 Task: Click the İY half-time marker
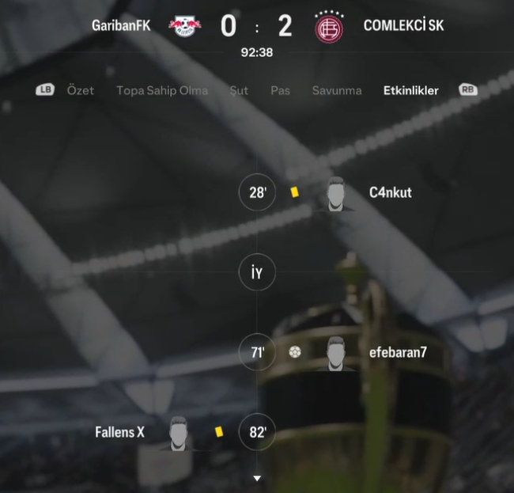pyautogui.click(x=257, y=272)
